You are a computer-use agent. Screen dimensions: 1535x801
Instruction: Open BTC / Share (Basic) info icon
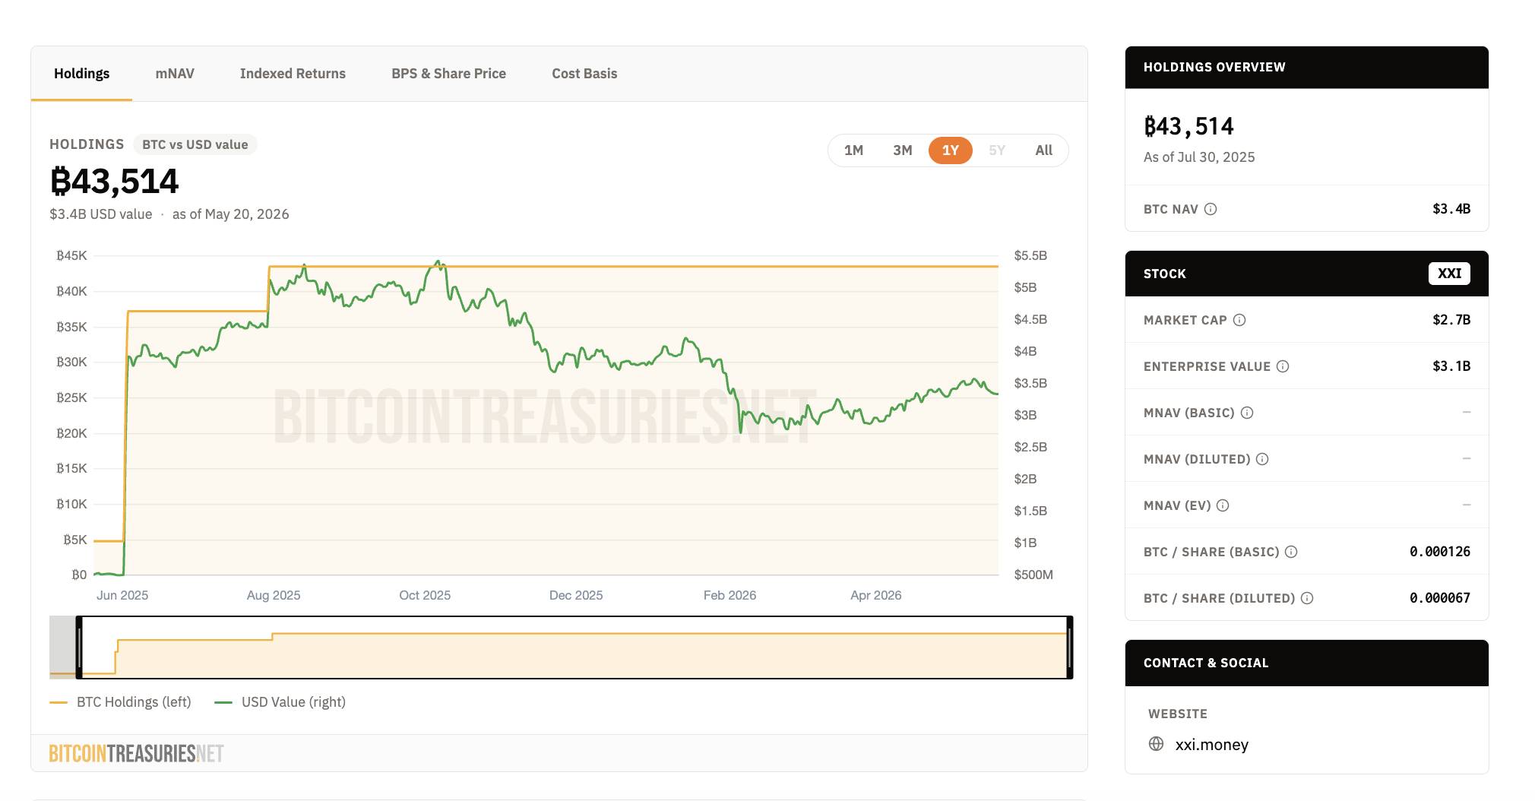[1291, 552]
